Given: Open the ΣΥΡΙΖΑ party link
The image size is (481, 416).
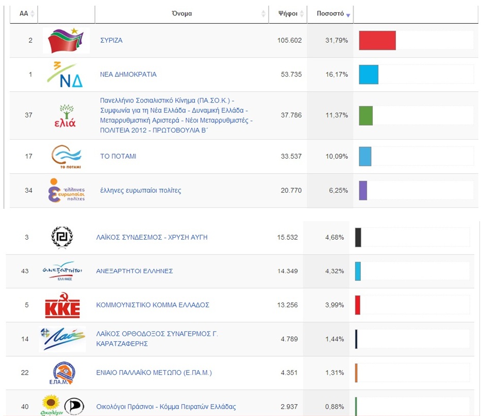Looking at the screenshot, I should point(111,40).
